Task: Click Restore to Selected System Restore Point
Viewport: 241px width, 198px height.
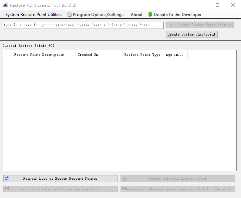Action: click(x=61, y=189)
